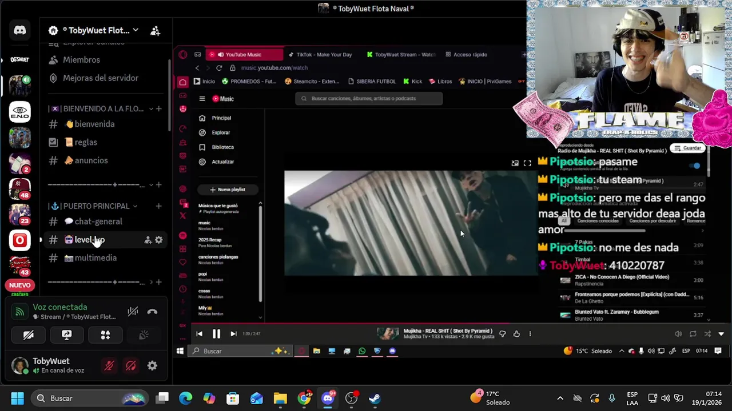Invite people via header add-member icon
732x411 pixels.
click(x=155, y=31)
